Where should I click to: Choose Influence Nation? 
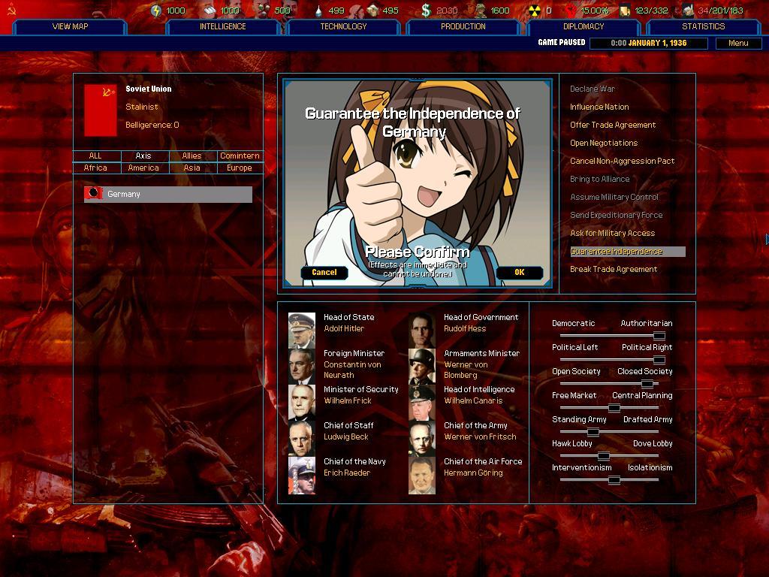pos(599,107)
